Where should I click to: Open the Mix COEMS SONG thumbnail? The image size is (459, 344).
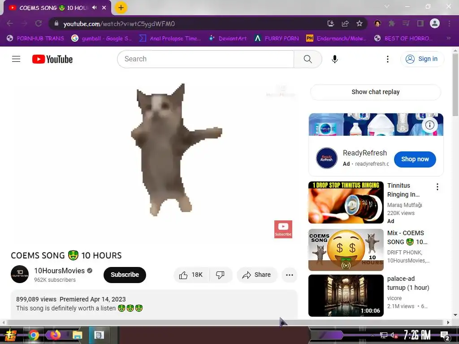(x=346, y=250)
